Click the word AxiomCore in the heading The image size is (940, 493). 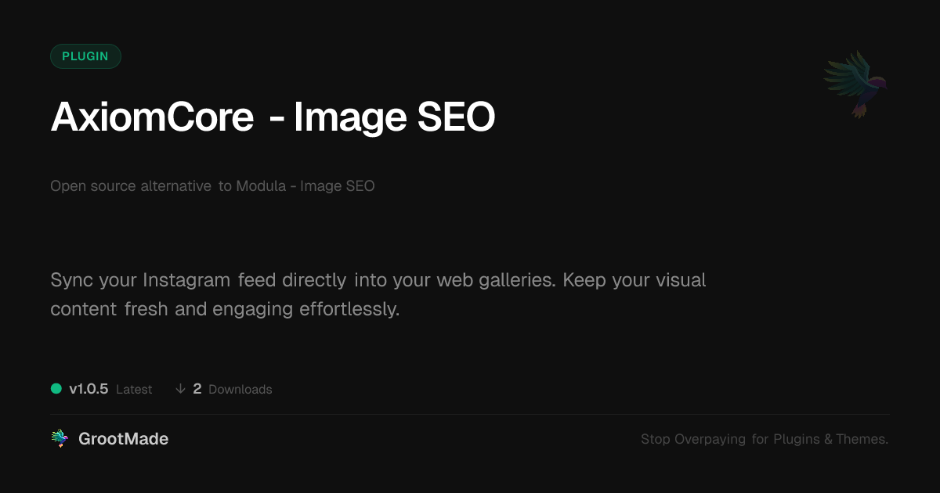(152, 118)
